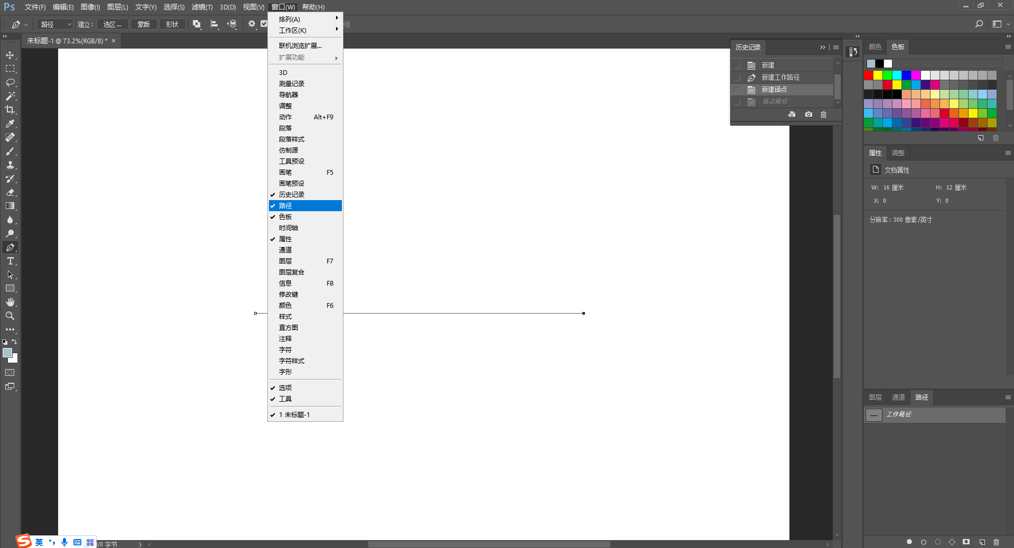This screenshot has width=1014, height=548.
Task: Uncheck Swatches panel in Window menu
Action: point(305,217)
